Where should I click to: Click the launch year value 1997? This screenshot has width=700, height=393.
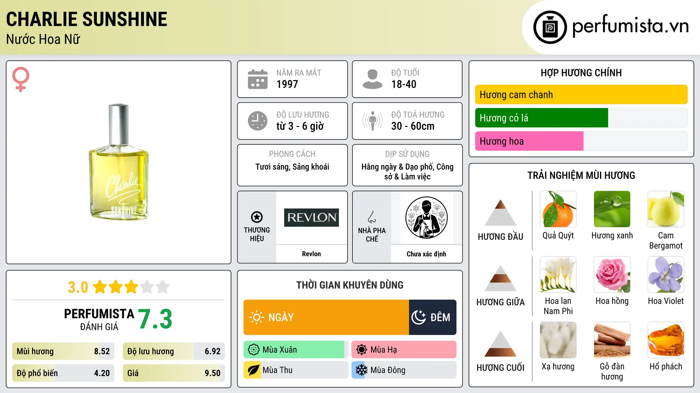click(x=287, y=84)
